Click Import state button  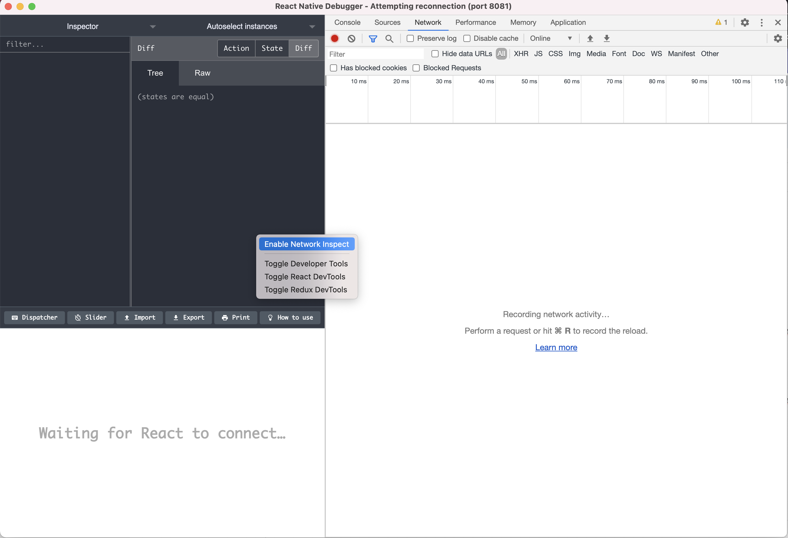click(x=139, y=317)
